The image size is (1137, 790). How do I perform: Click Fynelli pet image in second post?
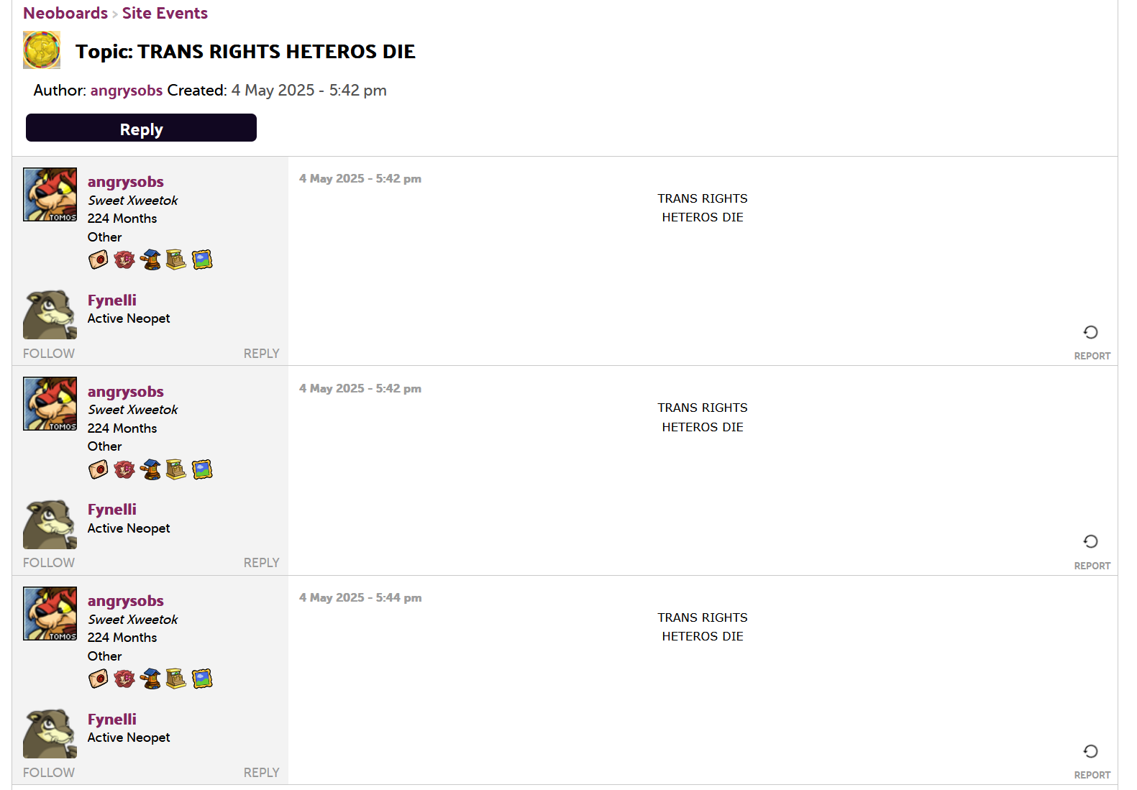pos(50,524)
